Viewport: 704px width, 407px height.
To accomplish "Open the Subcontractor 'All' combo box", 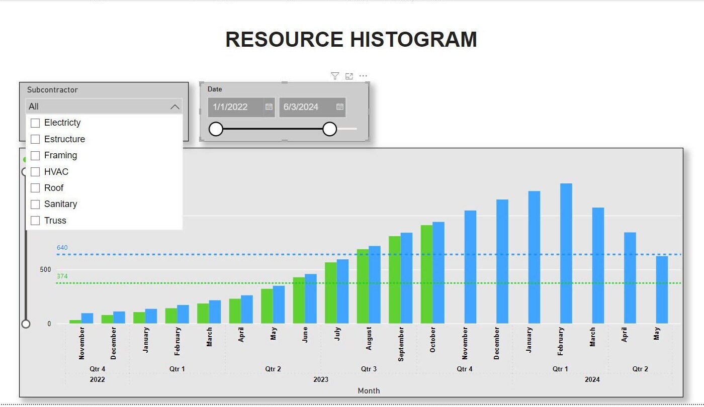I will [x=101, y=106].
